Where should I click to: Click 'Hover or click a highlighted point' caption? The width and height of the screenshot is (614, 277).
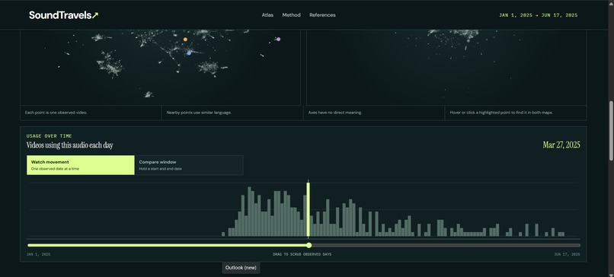[x=501, y=113]
